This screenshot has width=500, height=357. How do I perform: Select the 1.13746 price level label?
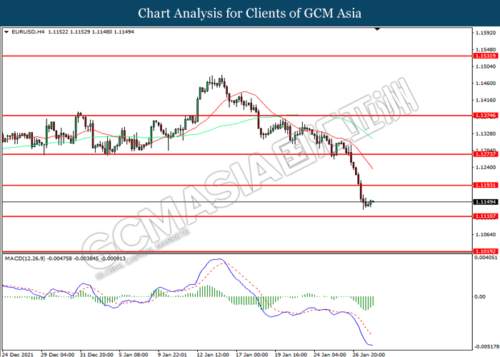pyautogui.click(x=486, y=116)
